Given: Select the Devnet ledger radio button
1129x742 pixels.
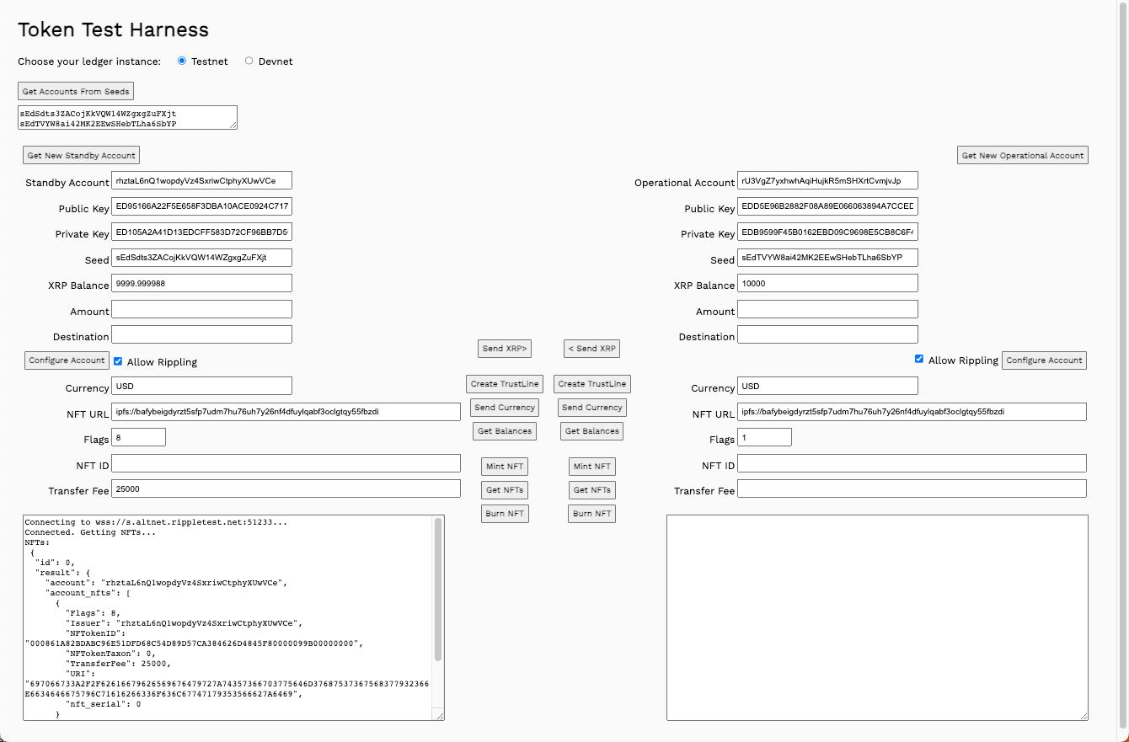Looking at the screenshot, I should pyautogui.click(x=249, y=61).
